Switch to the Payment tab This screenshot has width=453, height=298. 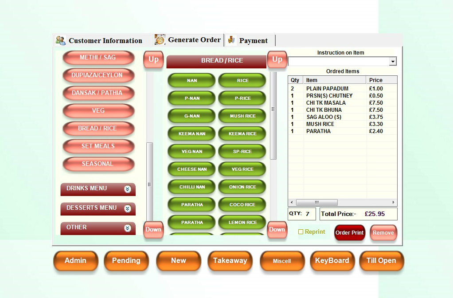[x=253, y=41]
